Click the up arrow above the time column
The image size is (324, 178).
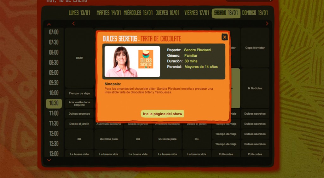click(49, 24)
